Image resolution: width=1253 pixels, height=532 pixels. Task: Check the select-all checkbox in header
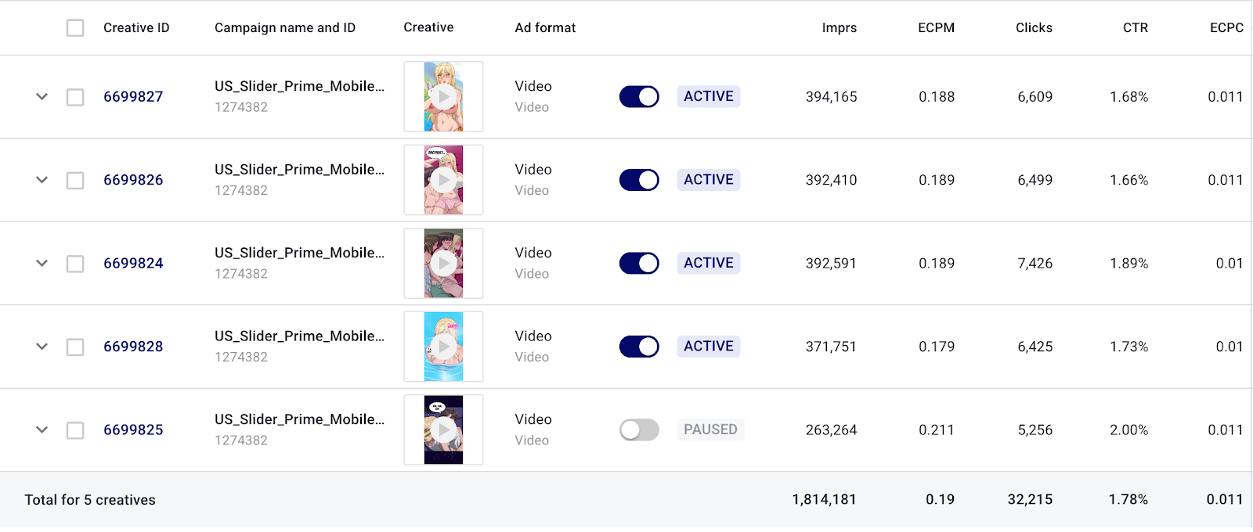click(75, 28)
